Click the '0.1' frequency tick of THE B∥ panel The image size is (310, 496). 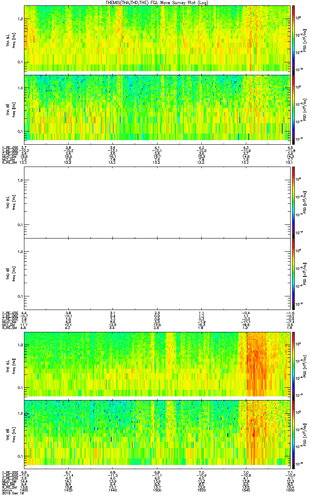click(x=20, y=456)
